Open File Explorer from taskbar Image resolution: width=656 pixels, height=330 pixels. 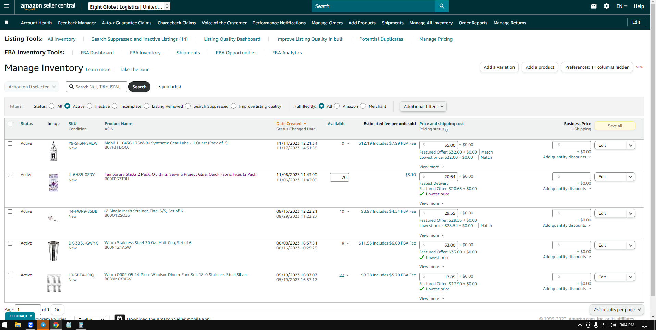point(18,325)
